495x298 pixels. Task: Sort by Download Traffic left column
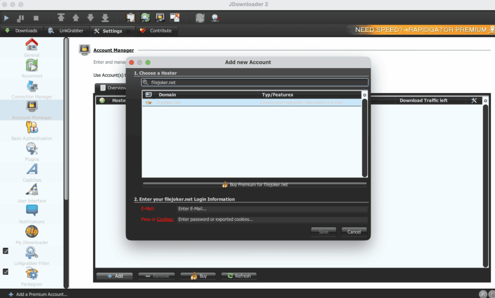point(423,100)
